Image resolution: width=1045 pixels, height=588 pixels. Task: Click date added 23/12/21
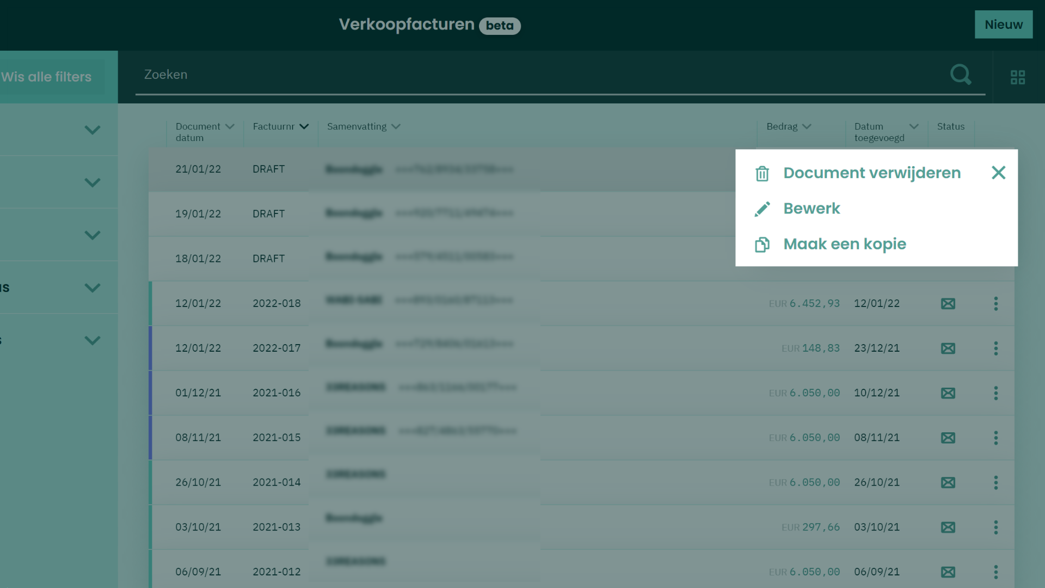tap(877, 348)
